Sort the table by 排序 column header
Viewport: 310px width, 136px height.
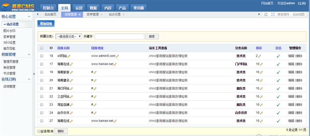click(259, 48)
